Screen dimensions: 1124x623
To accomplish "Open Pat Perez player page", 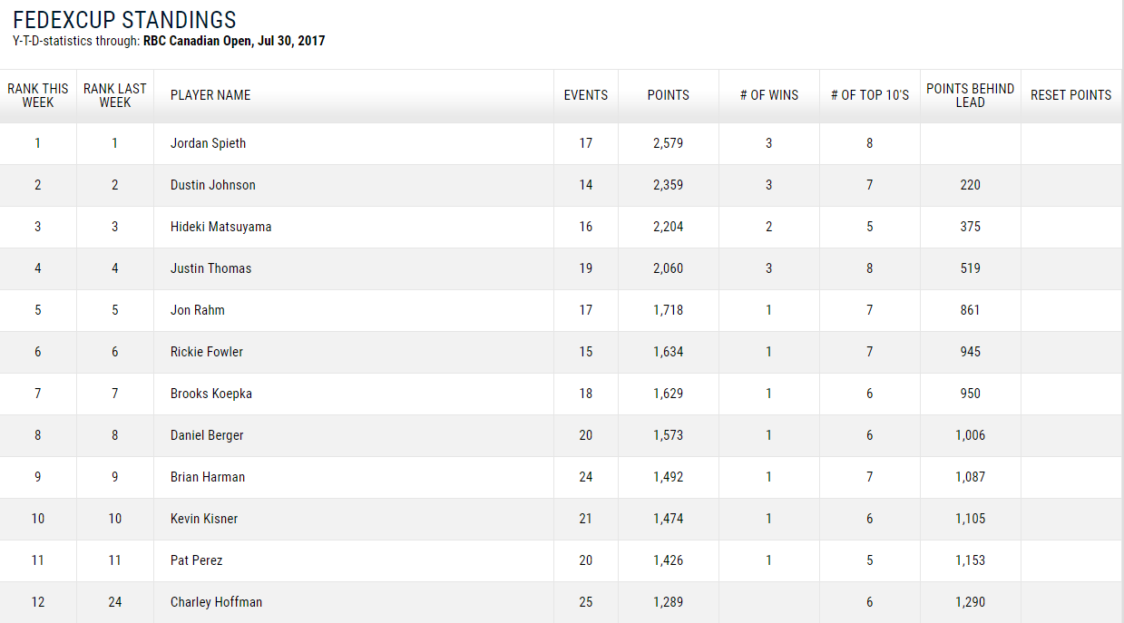I will pos(196,560).
